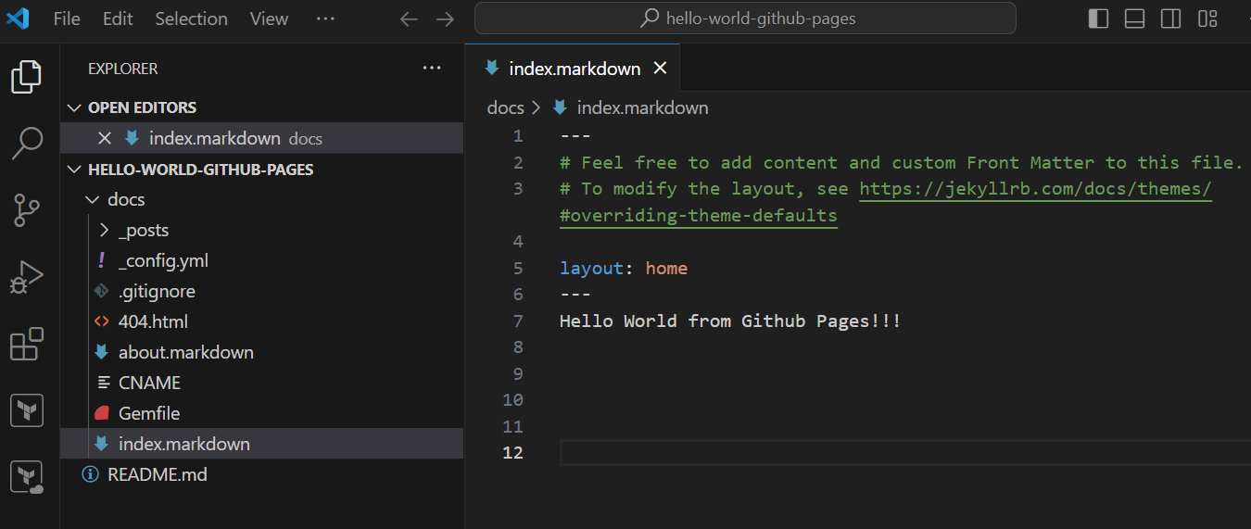Open the File menu
This screenshot has width=1251, height=529.
coord(67,19)
